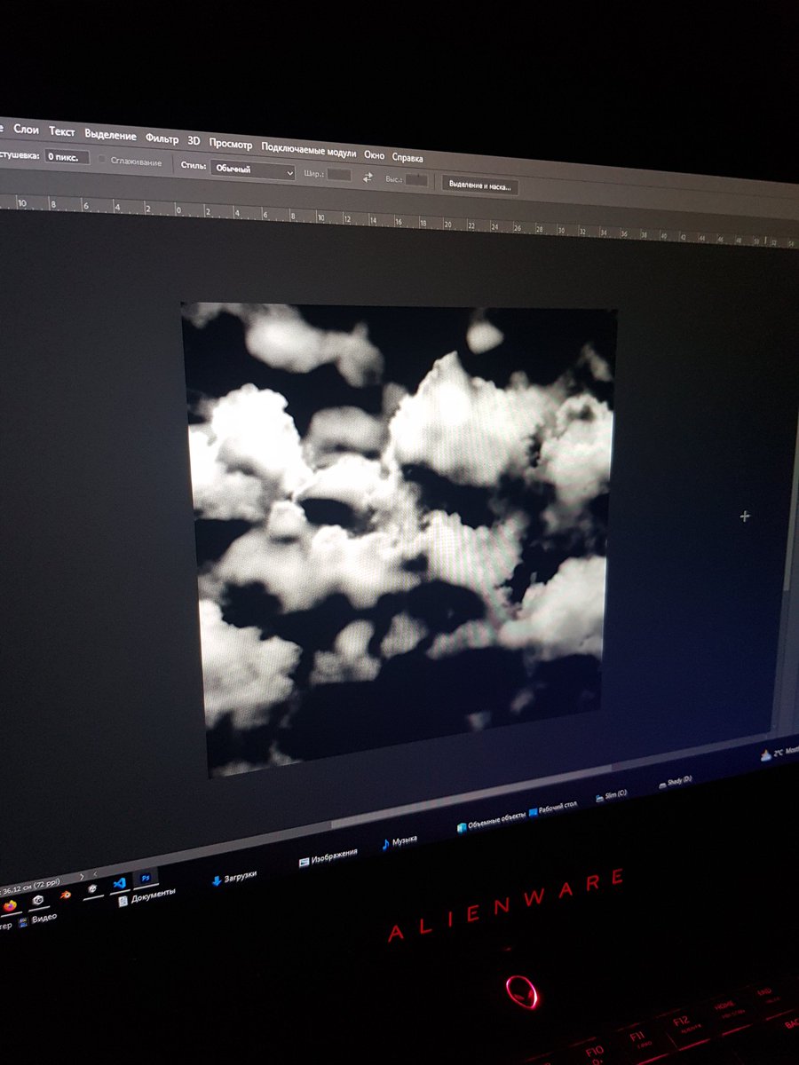Swap width and height arrows icon
This screenshot has height=1065, width=799.
click(368, 177)
